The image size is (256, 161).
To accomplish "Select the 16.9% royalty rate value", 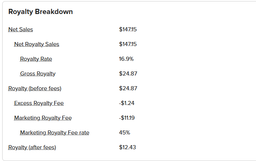I will pos(127,59).
